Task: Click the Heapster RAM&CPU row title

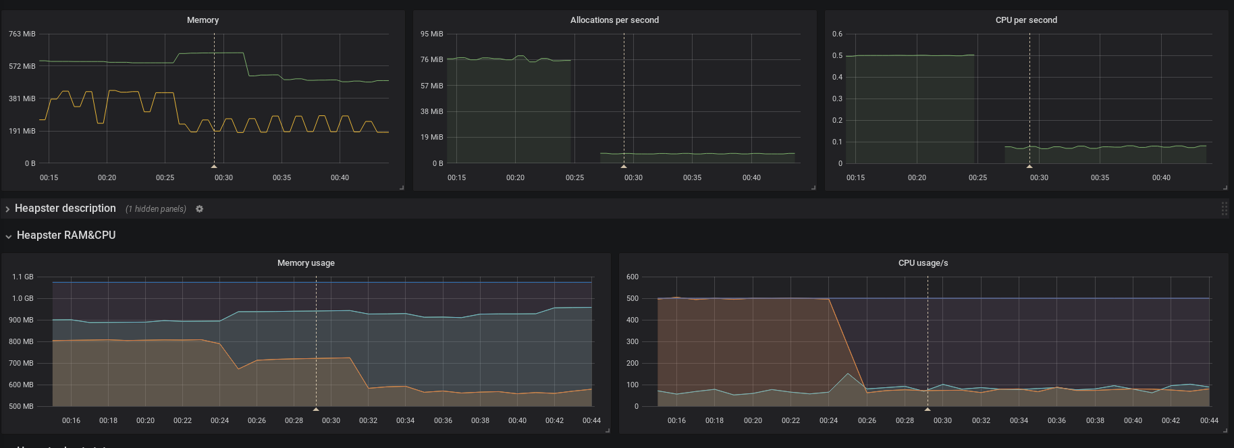Action: tap(66, 235)
